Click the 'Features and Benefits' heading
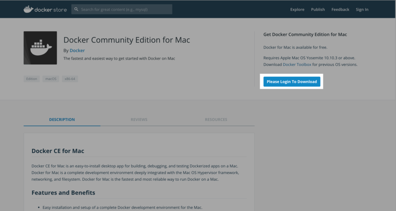The image size is (396, 211). (63, 193)
